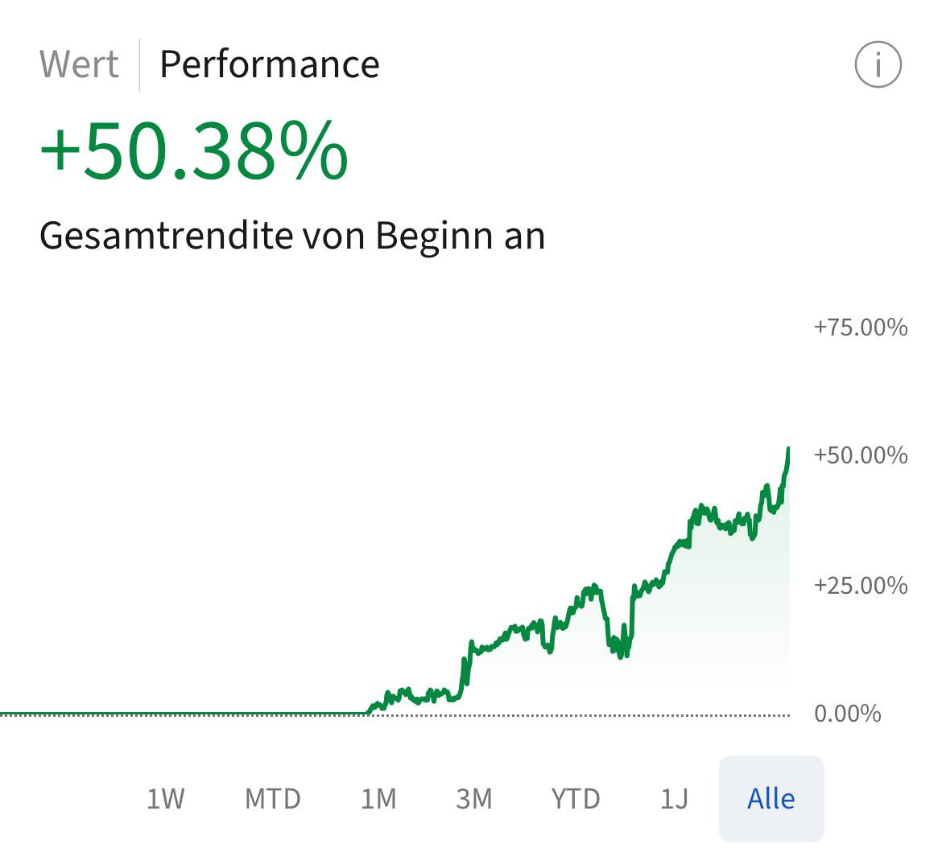Click the deepest dip in the chart line
The image size is (942, 852).
click(621, 656)
